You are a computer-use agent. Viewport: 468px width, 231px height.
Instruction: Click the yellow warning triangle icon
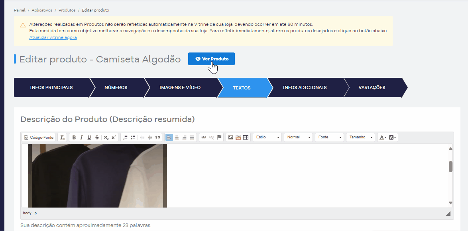[x=23, y=25]
